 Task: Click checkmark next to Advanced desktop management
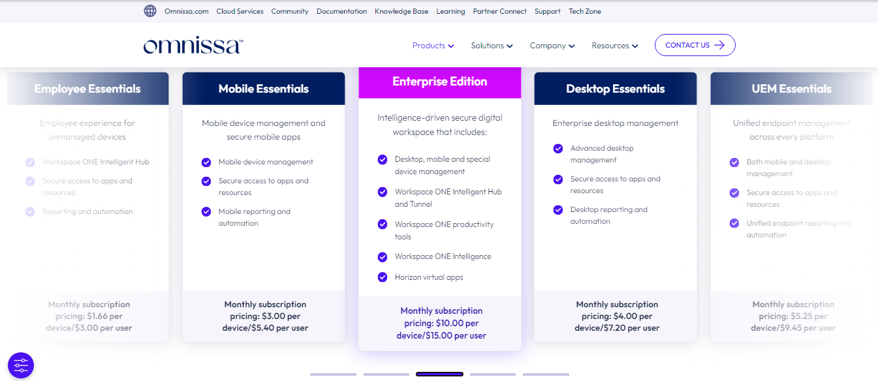[x=558, y=149]
